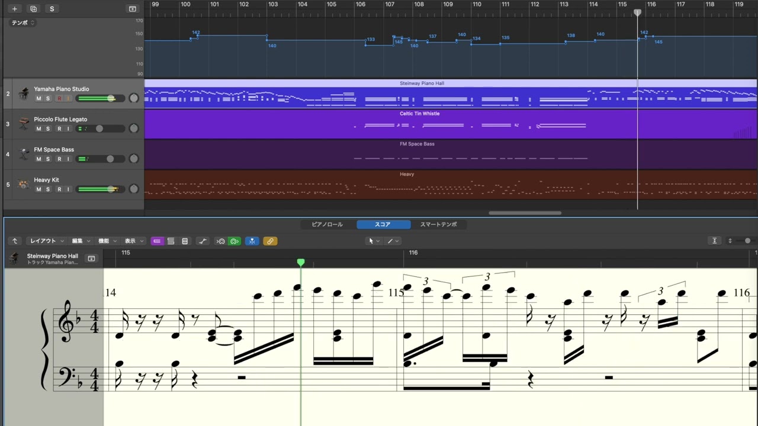The image size is (758, 426).
Task: Click the Heavy Kit drum icon
Action: coord(24,184)
